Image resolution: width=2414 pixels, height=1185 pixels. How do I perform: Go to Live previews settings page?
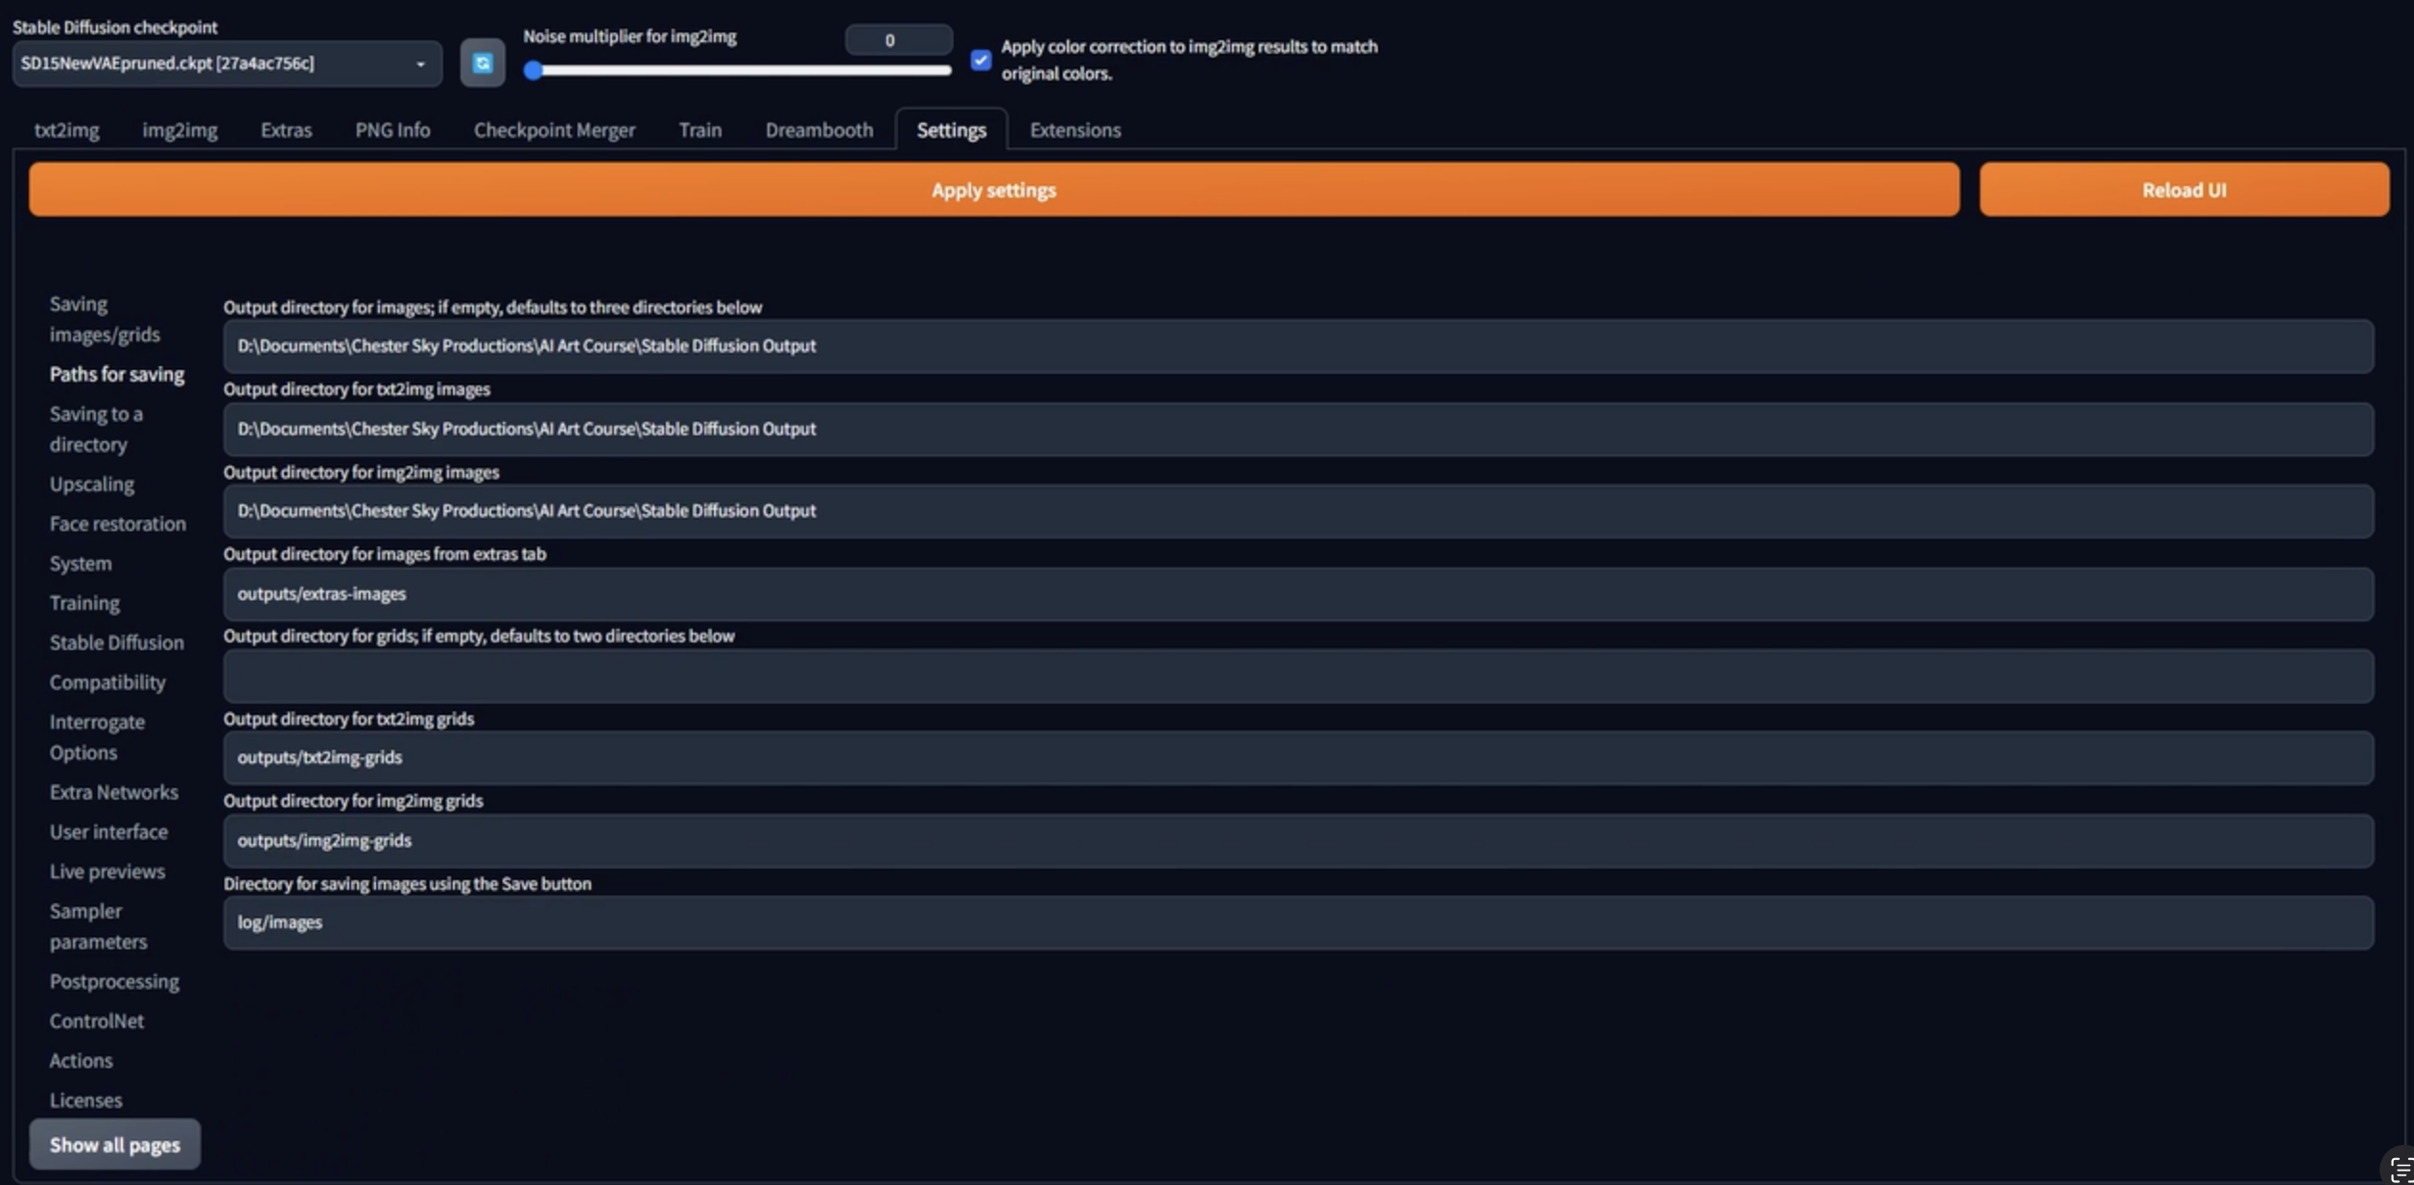(x=107, y=871)
